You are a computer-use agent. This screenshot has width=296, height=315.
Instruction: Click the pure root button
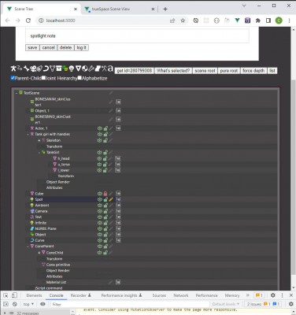[x=229, y=71]
